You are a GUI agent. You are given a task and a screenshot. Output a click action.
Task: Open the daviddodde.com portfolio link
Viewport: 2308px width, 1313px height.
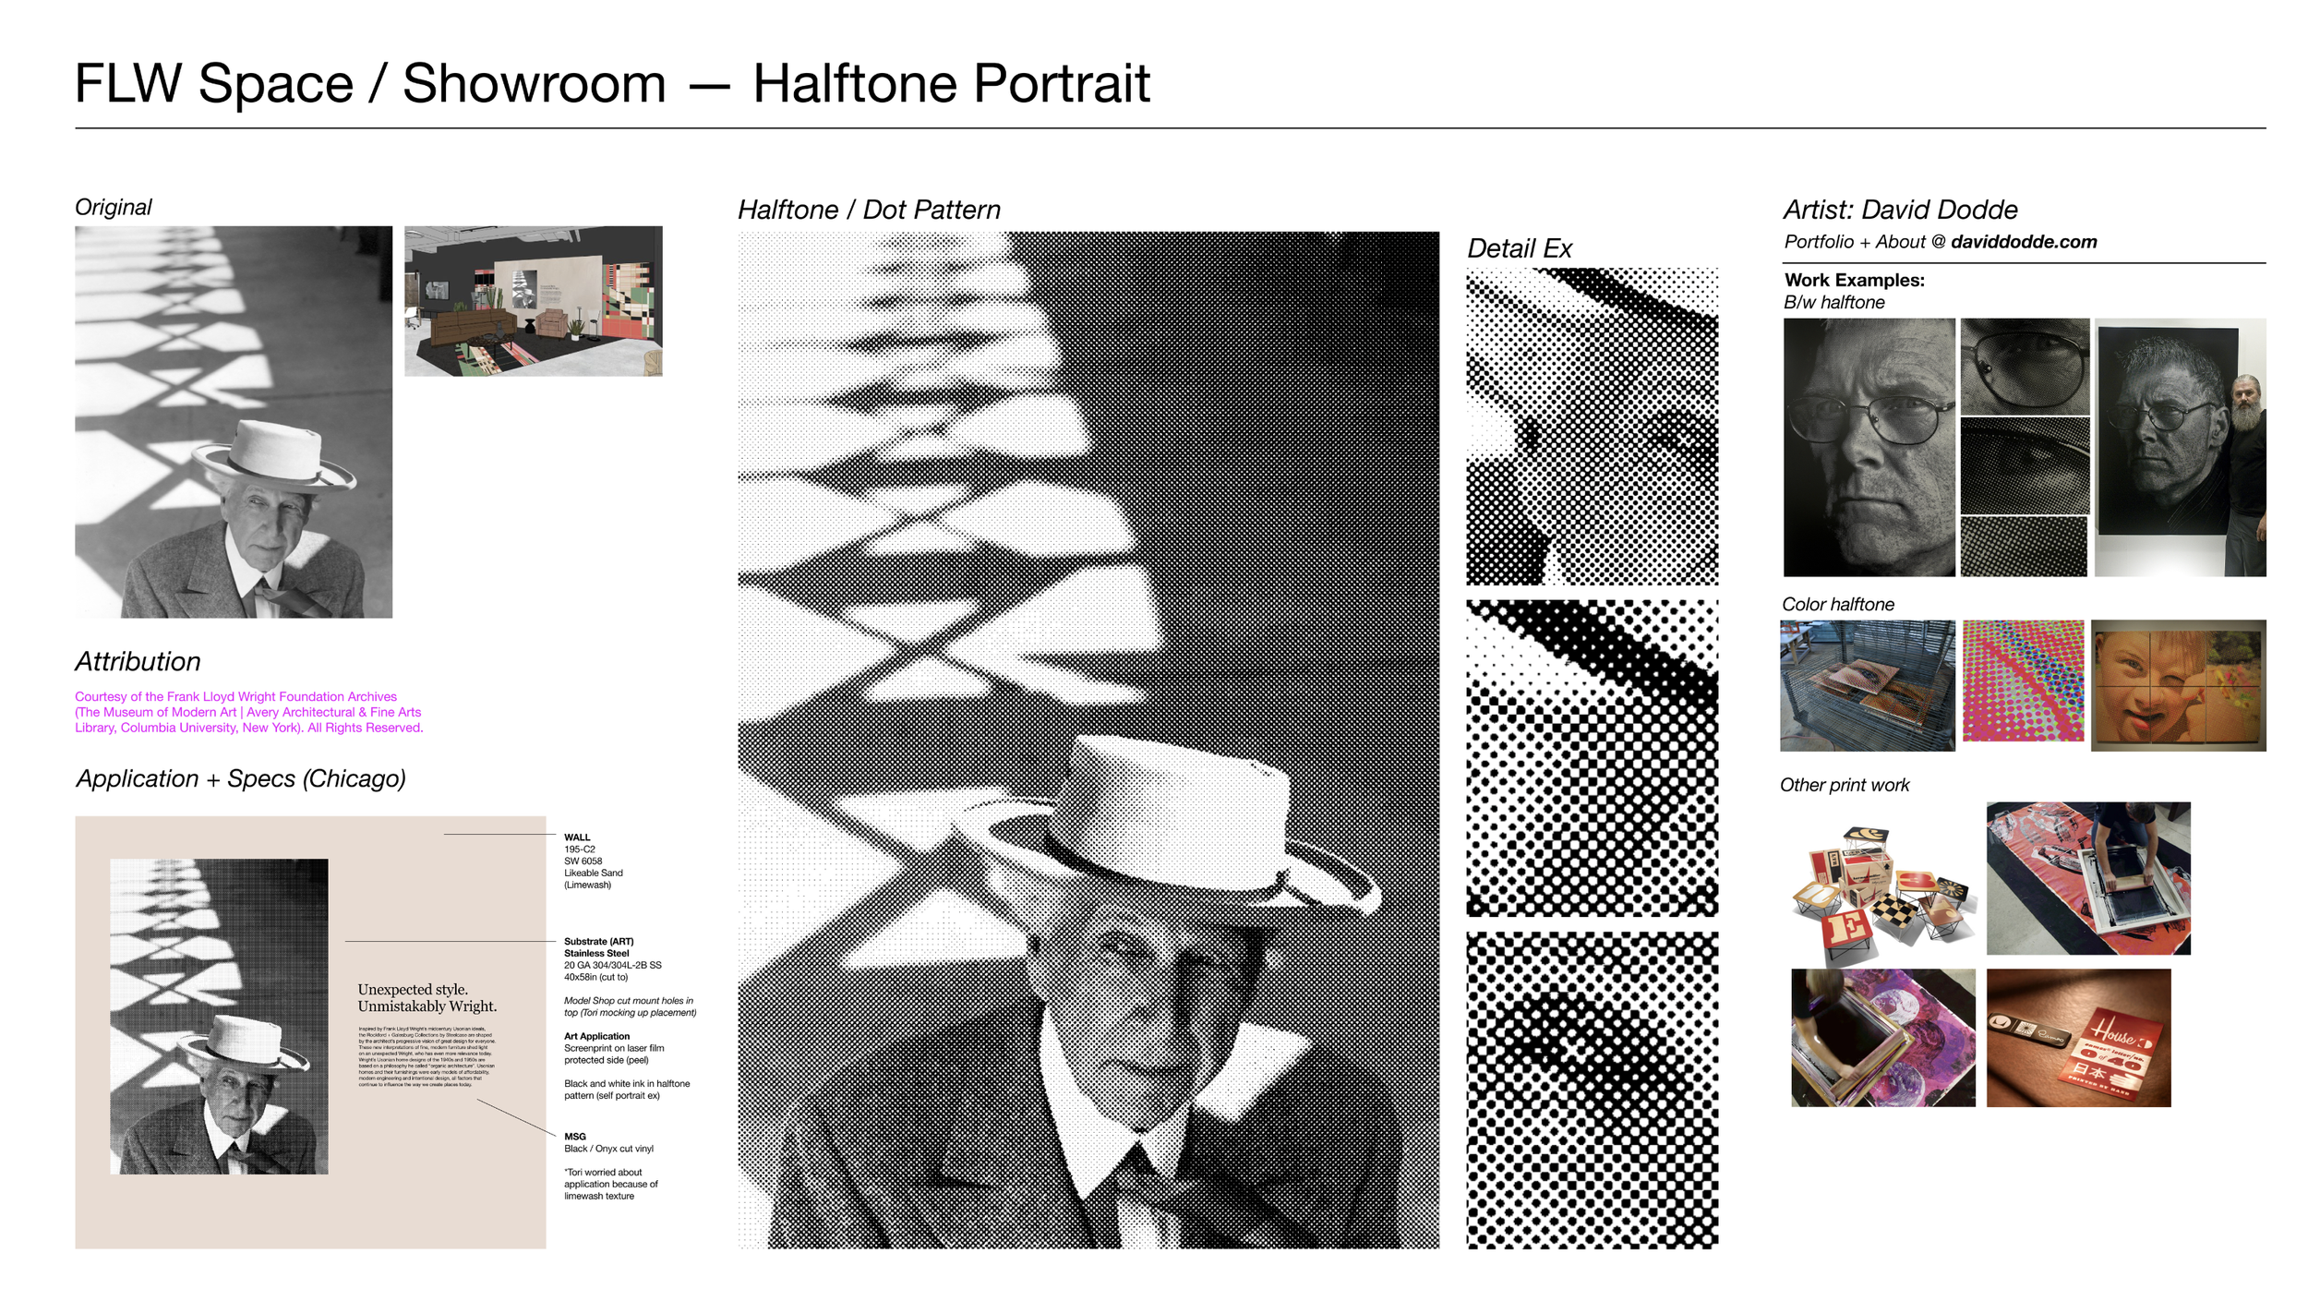2023,242
